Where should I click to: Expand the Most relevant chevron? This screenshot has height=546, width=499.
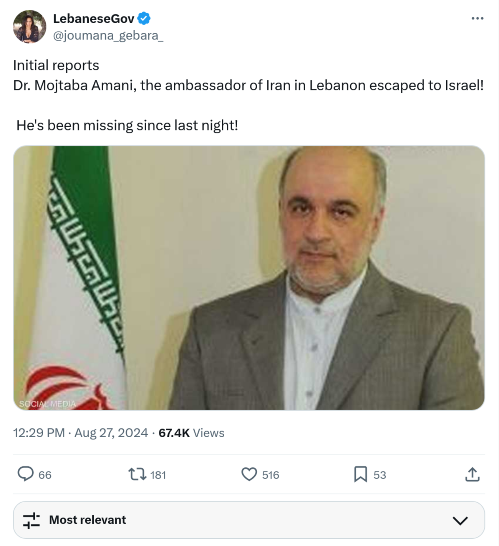coord(460,521)
